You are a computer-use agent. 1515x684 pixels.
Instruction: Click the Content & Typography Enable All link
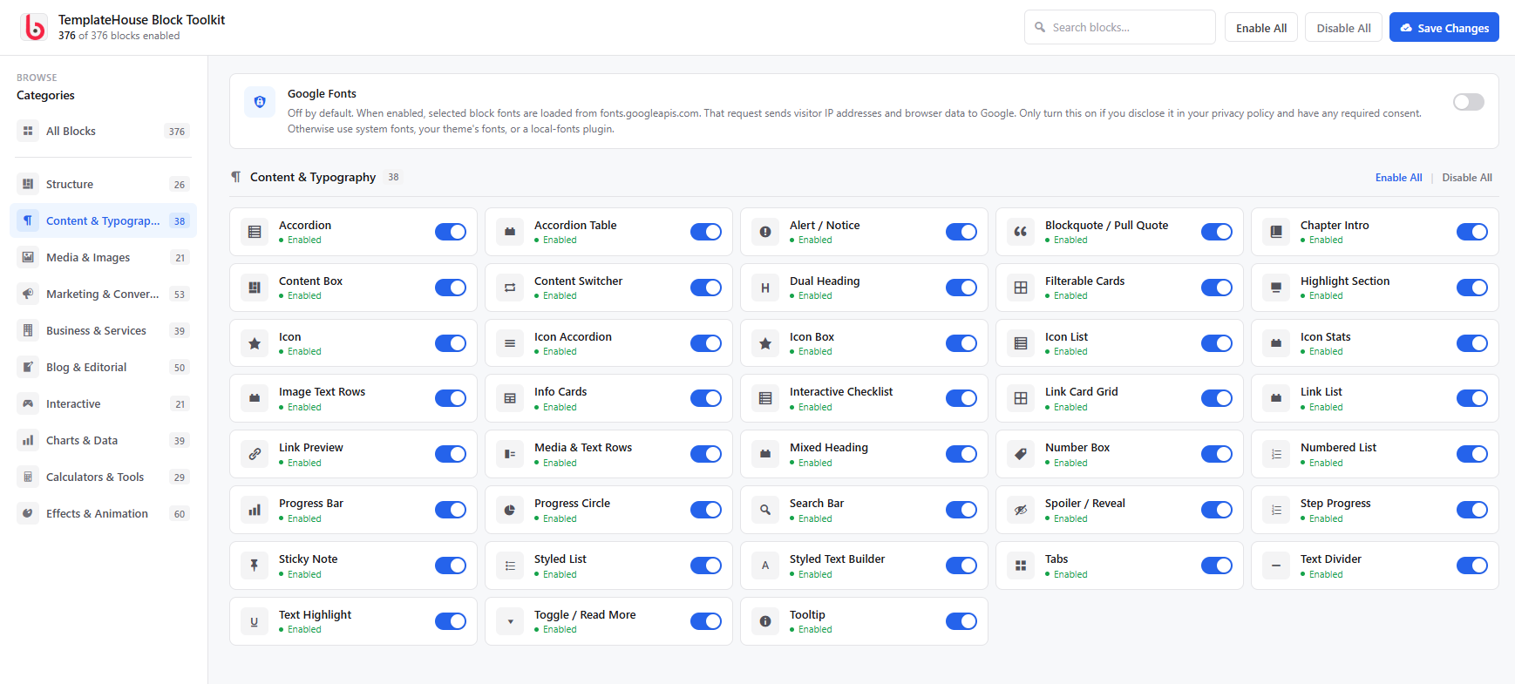point(1398,178)
